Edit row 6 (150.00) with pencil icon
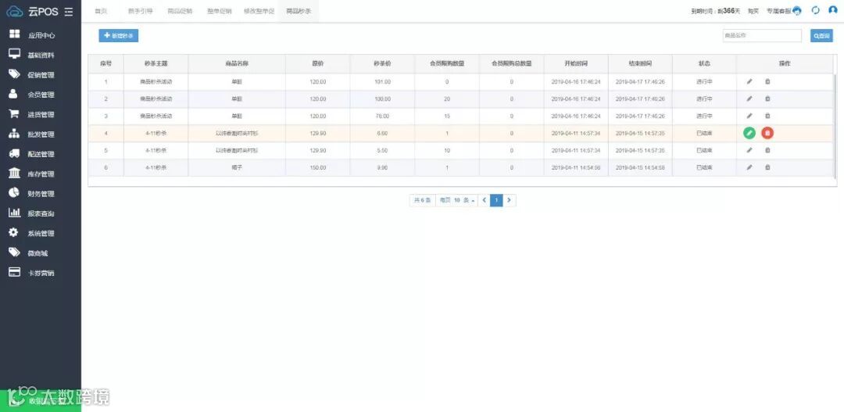This screenshot has width=844, height=412. point(749,167)
